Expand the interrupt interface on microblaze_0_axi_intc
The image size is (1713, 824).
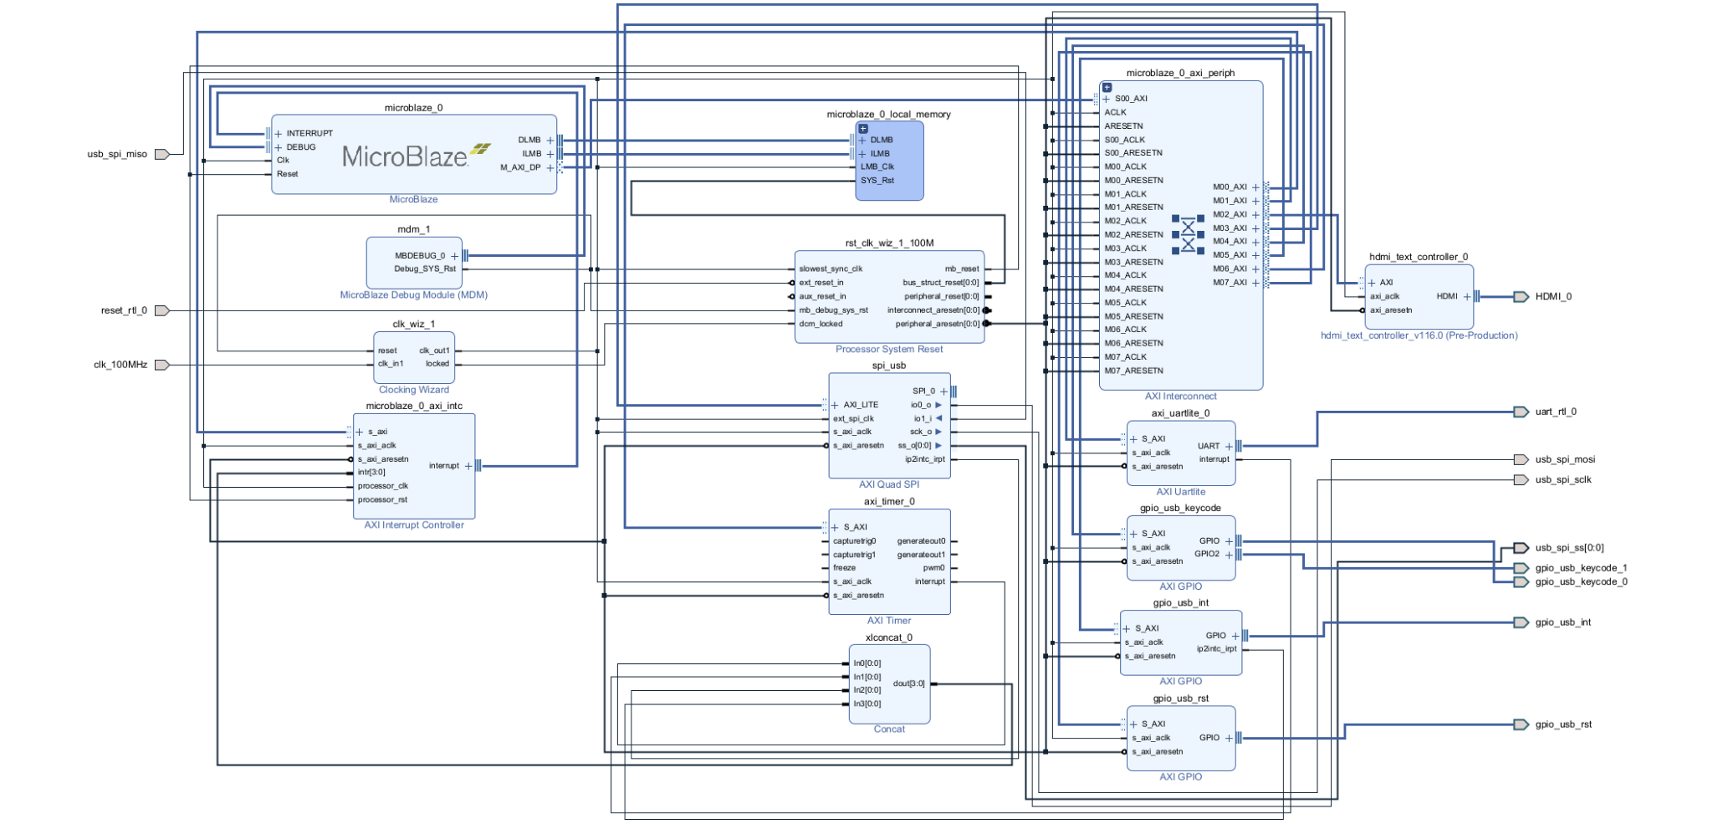click(x=468, y=466)
